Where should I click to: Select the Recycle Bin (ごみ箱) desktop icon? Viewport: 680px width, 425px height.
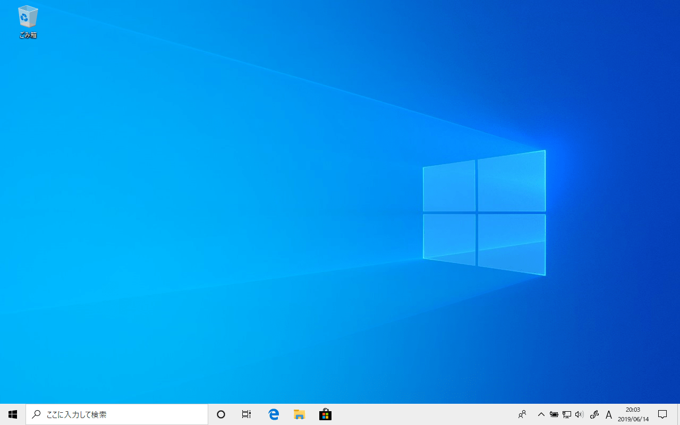(x=28, y=22)
